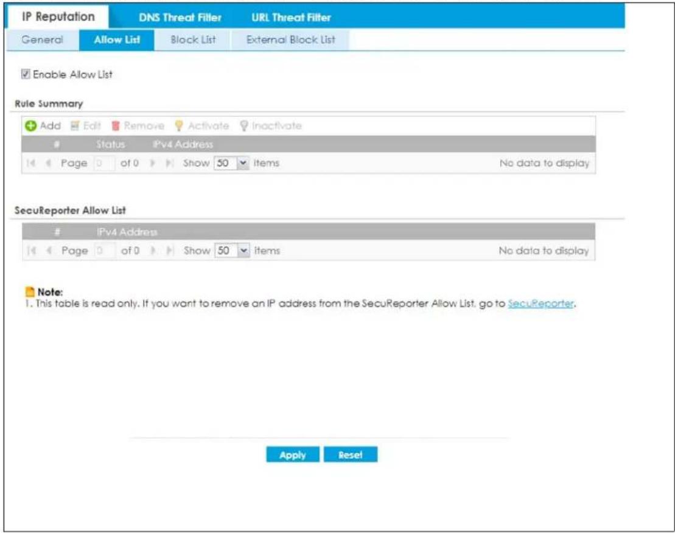675x533 pixels.
Task: Switch to the IP Reputation tab
Action: point(58,17)
